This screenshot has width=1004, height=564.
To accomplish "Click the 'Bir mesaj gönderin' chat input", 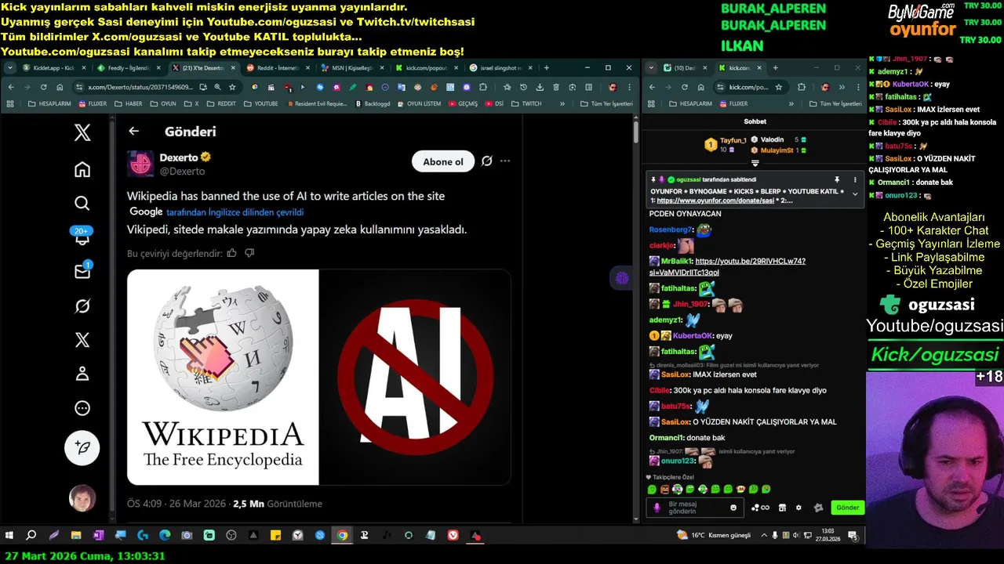I will 696,508.
